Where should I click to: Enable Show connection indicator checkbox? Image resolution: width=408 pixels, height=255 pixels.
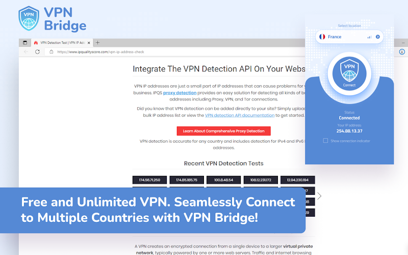tap(325, 141)
